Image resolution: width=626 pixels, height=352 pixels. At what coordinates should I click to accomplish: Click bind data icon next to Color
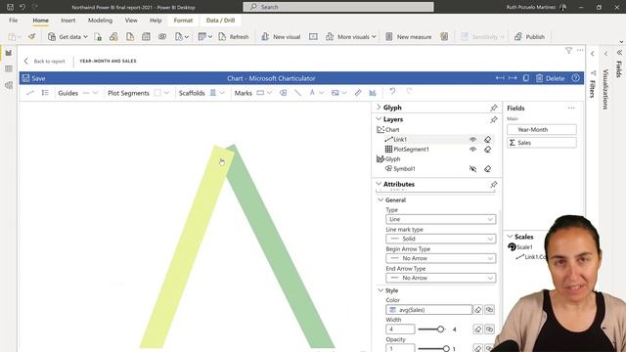489,310
